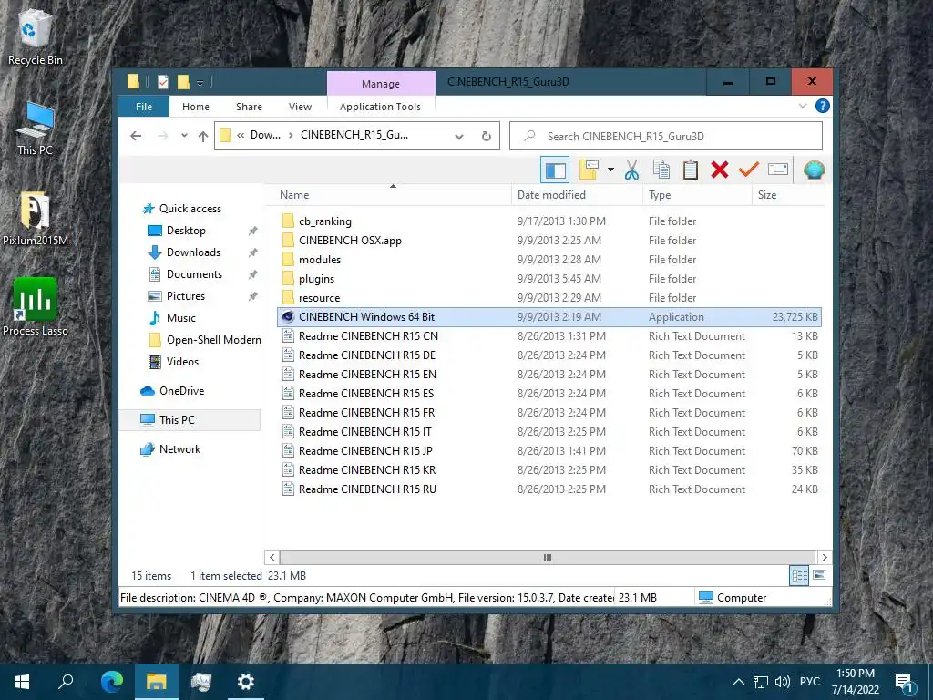Go back with the left arrow
This screenshot has width=933, height=700.
click(x=136, y=137)
